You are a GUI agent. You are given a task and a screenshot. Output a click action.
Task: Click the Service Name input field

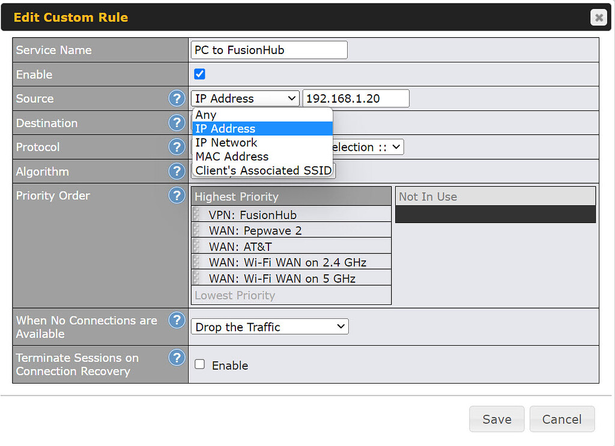268,50
